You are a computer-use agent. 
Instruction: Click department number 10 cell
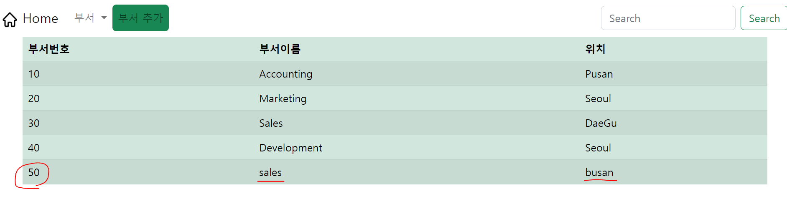pyautogui.click(x=34, y=74)
